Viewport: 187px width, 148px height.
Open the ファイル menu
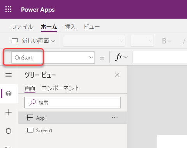pos(22,27)
